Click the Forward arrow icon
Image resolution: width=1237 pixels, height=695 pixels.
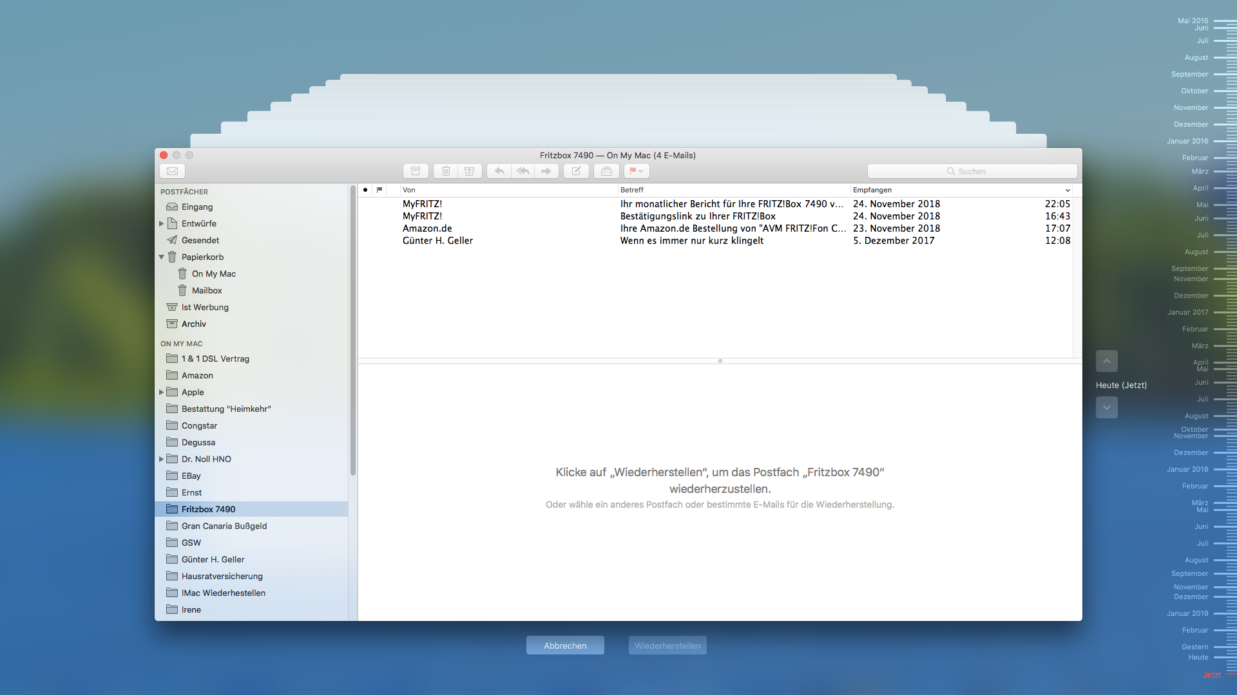[x=546, y=171]
